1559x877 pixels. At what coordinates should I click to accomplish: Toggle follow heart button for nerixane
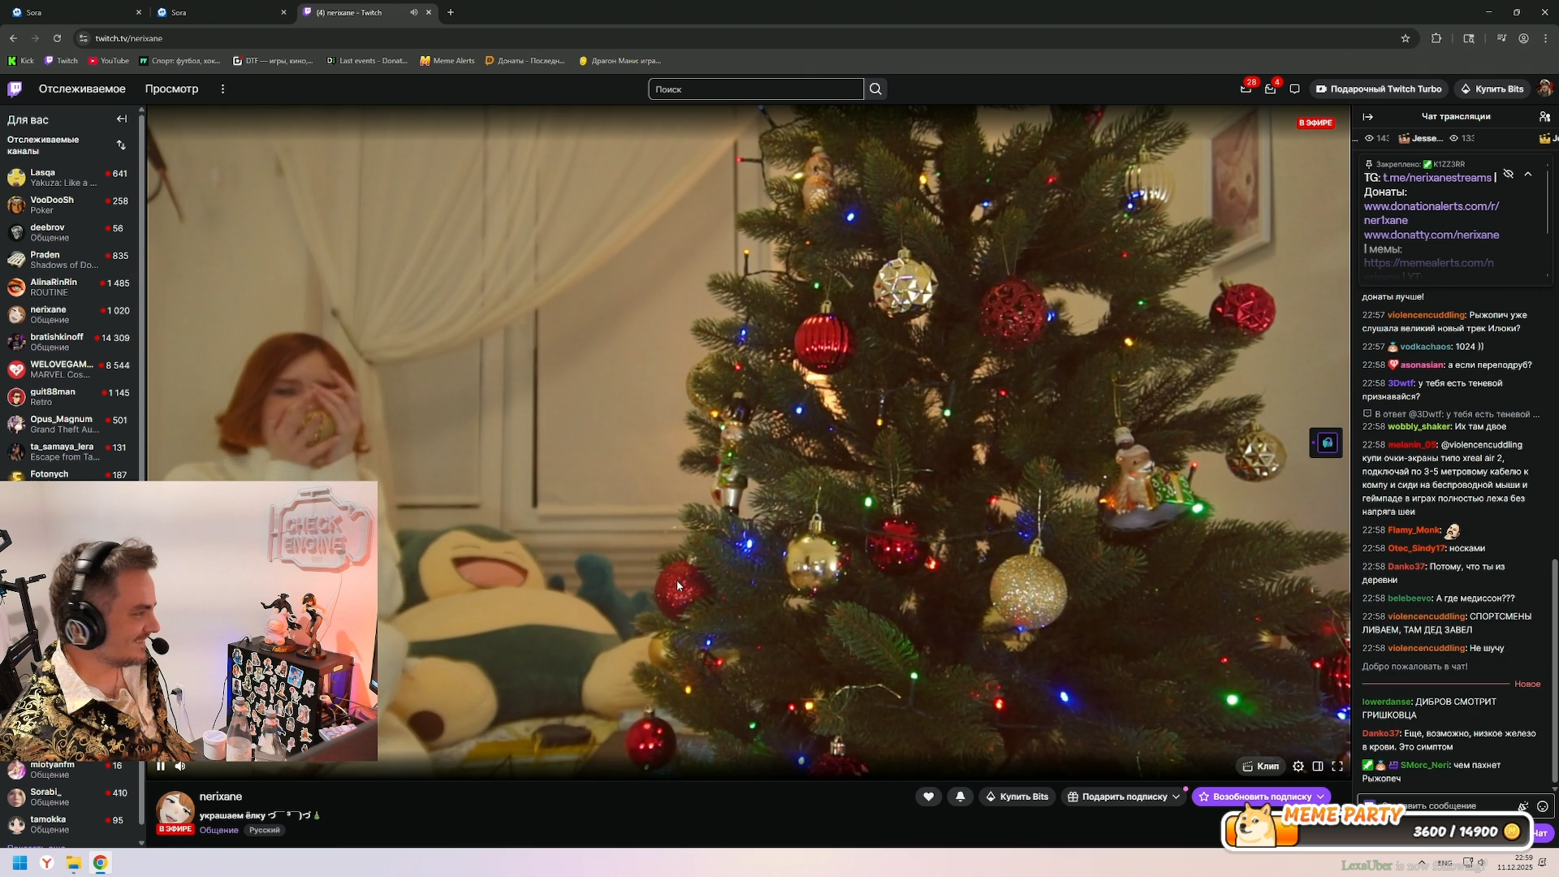(x=928, y=797)
